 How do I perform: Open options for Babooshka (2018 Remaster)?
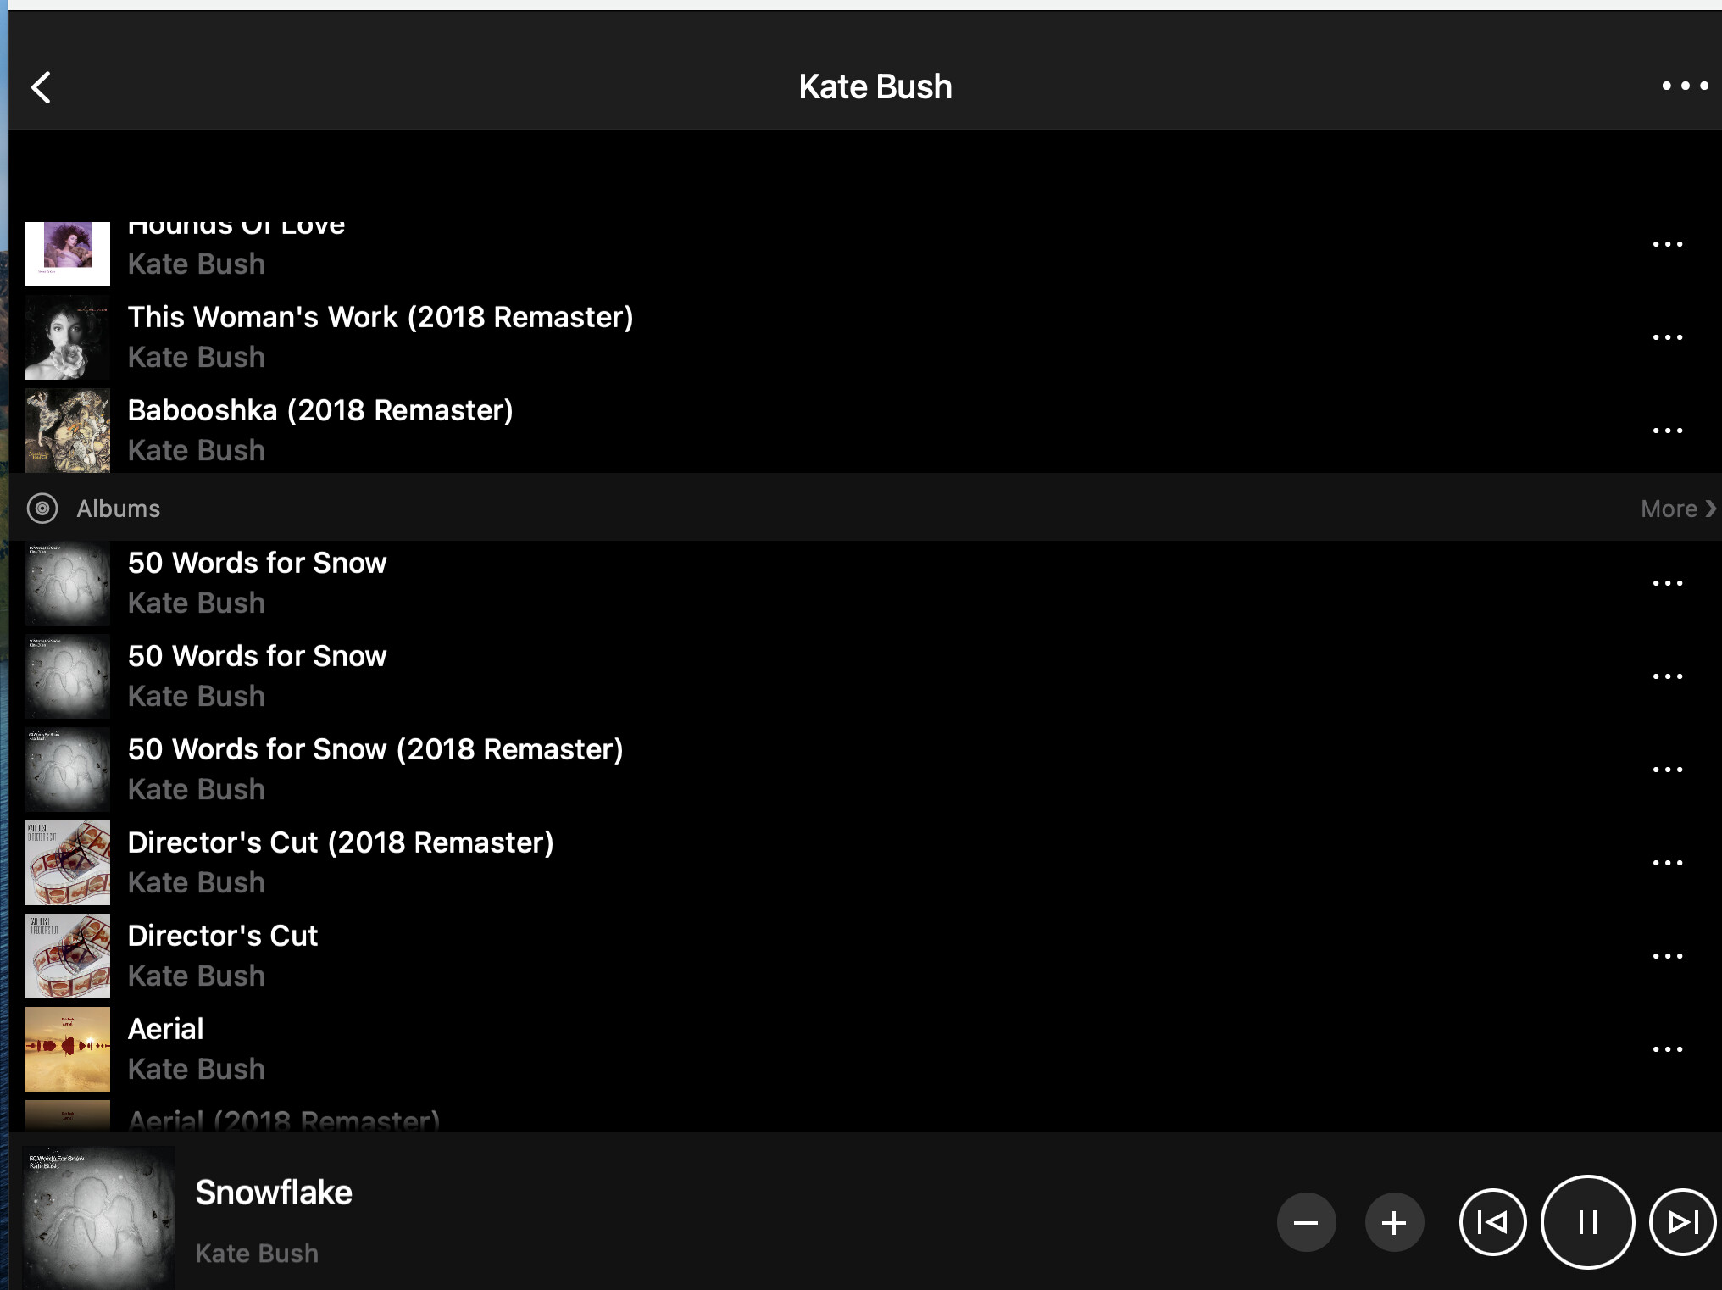coord(1667,431)
